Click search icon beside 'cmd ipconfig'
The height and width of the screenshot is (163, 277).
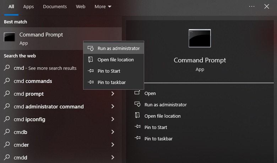point(7,119)
